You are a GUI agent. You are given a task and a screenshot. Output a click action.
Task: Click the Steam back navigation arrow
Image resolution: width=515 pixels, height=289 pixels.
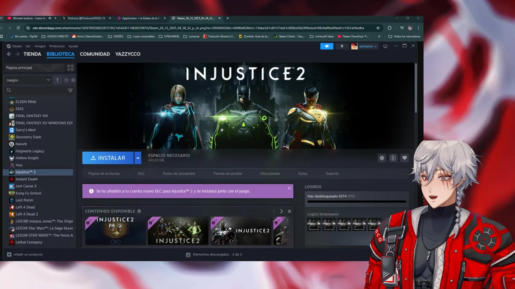[x=9, y=54]
